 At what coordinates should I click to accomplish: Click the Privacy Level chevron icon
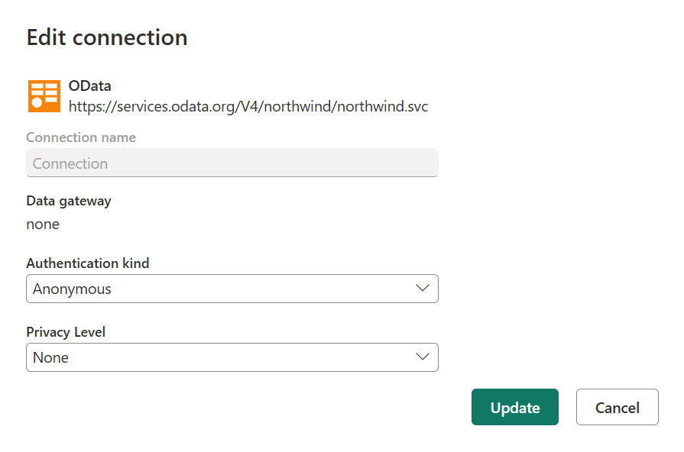point(423,357)
